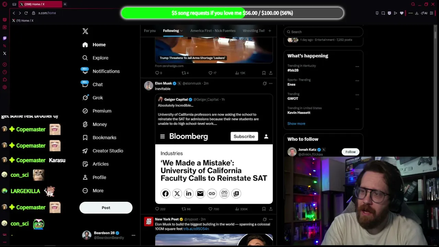Click the Facebook share icon in Bloomberg card
The image size is (439, 247).
click(165, 193)
